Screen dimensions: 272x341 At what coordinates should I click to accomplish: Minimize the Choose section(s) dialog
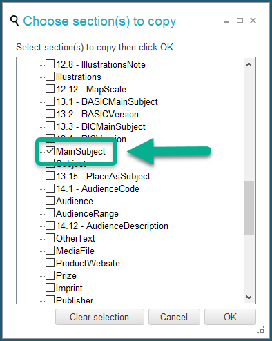pyautogui.click(x=227, y=22)
